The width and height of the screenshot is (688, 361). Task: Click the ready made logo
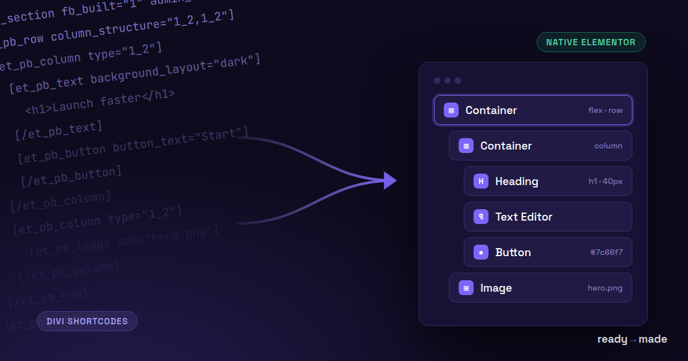coord(632,339)
